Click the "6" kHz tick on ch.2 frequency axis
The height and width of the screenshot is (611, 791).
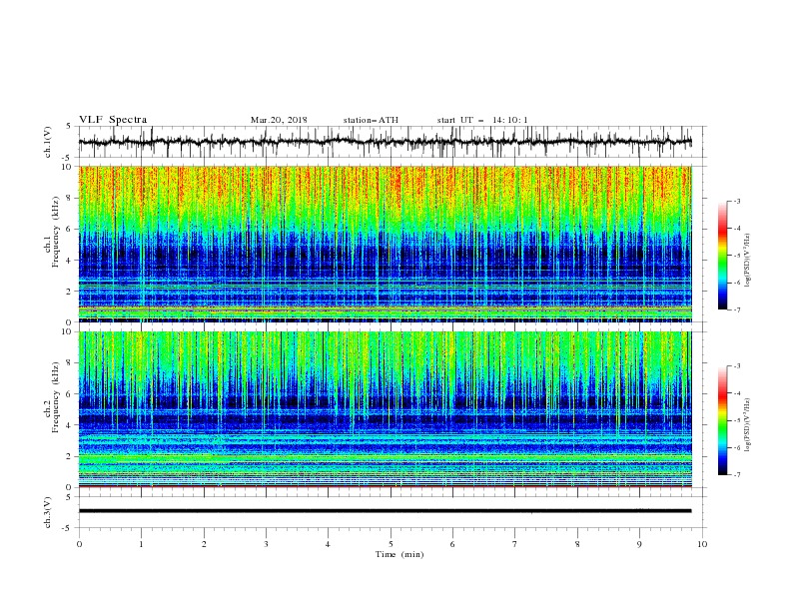point(70,394)
